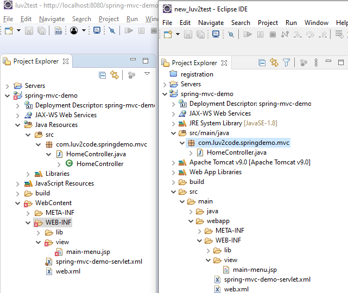Screen dimensions: 348x293
Task: Select Web App Libraries in right explorer
Action: tap(216, 172)
